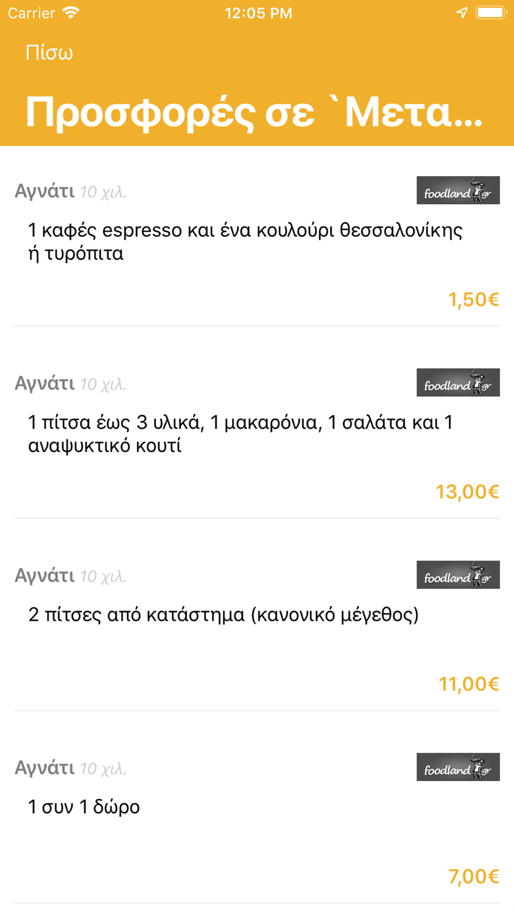Viewport: 514px width, 913px height.
Task: Tap the 13,00€ price
Action: (x=467, y=492)
